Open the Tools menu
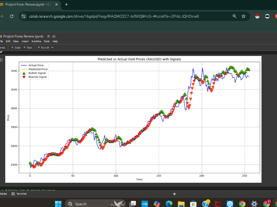This screenshot has width=277, height=207. 47,41
